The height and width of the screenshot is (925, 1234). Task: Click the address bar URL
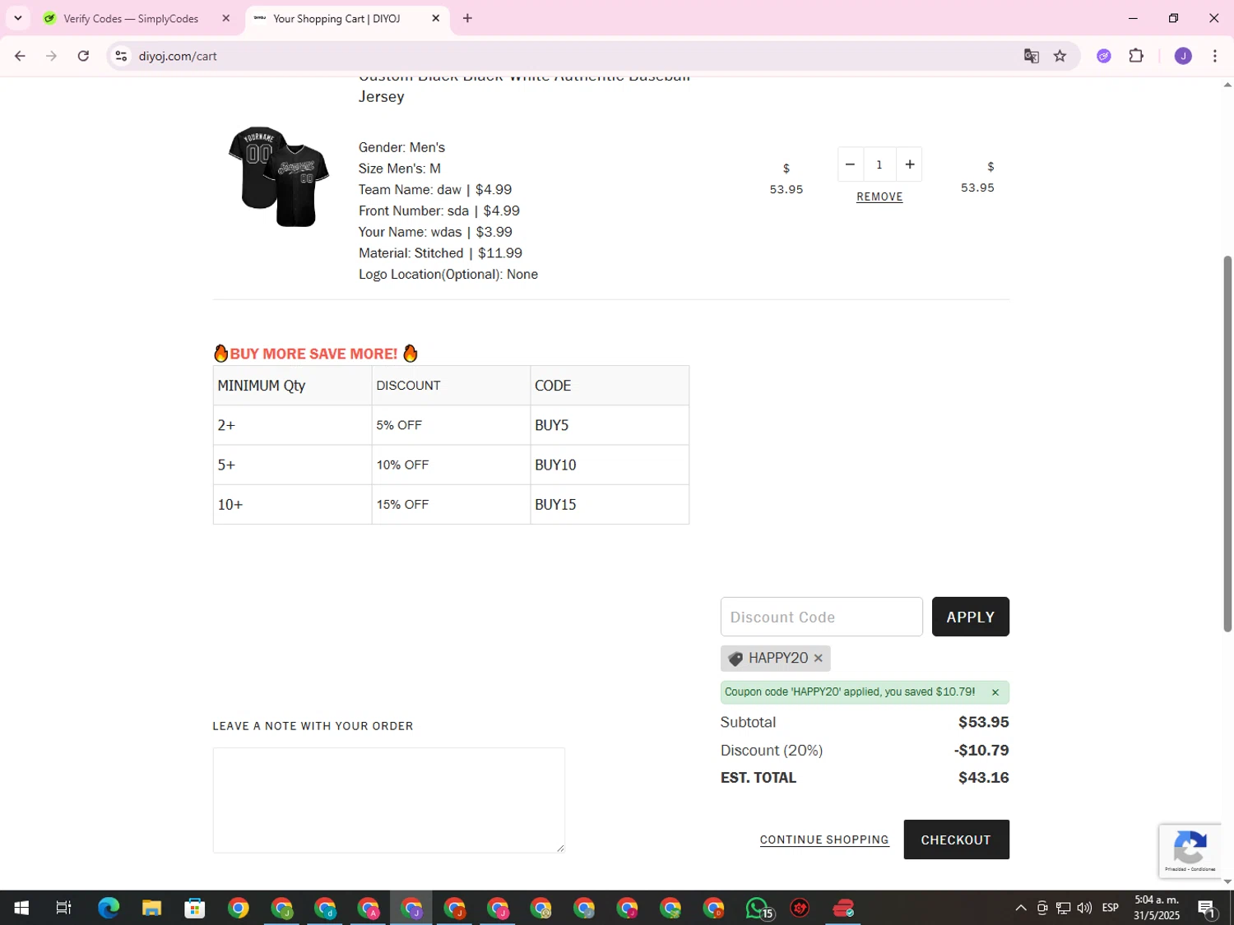pos(178,56)
